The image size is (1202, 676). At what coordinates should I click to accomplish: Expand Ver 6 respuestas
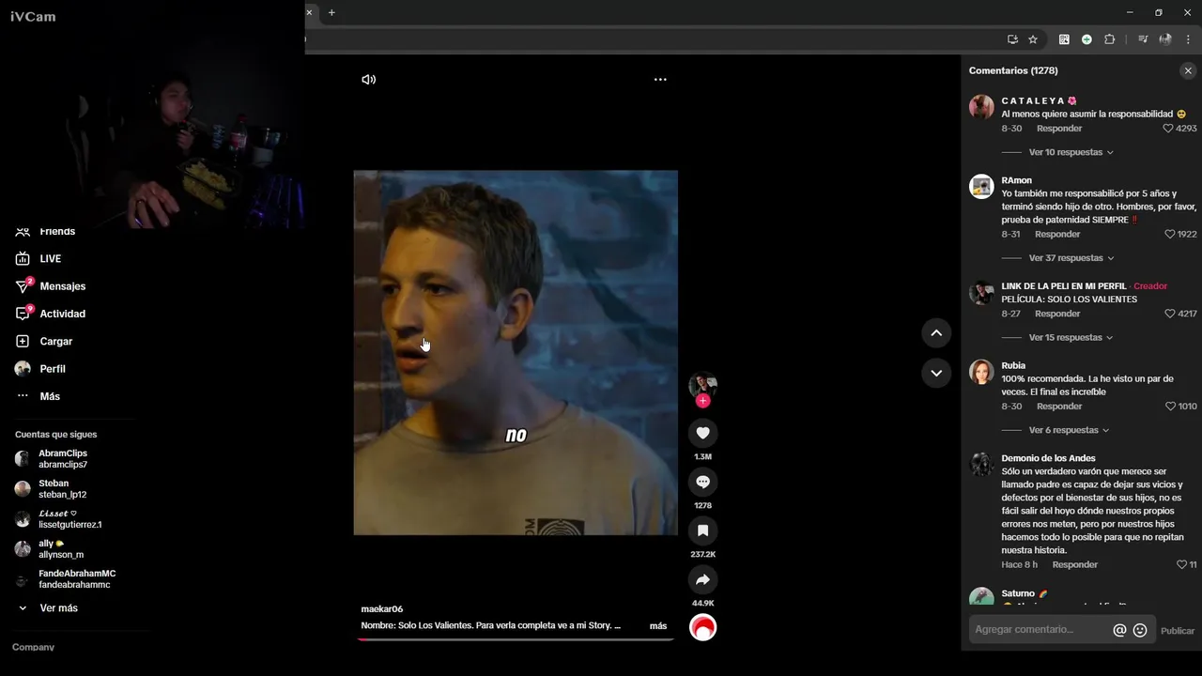1069,430
